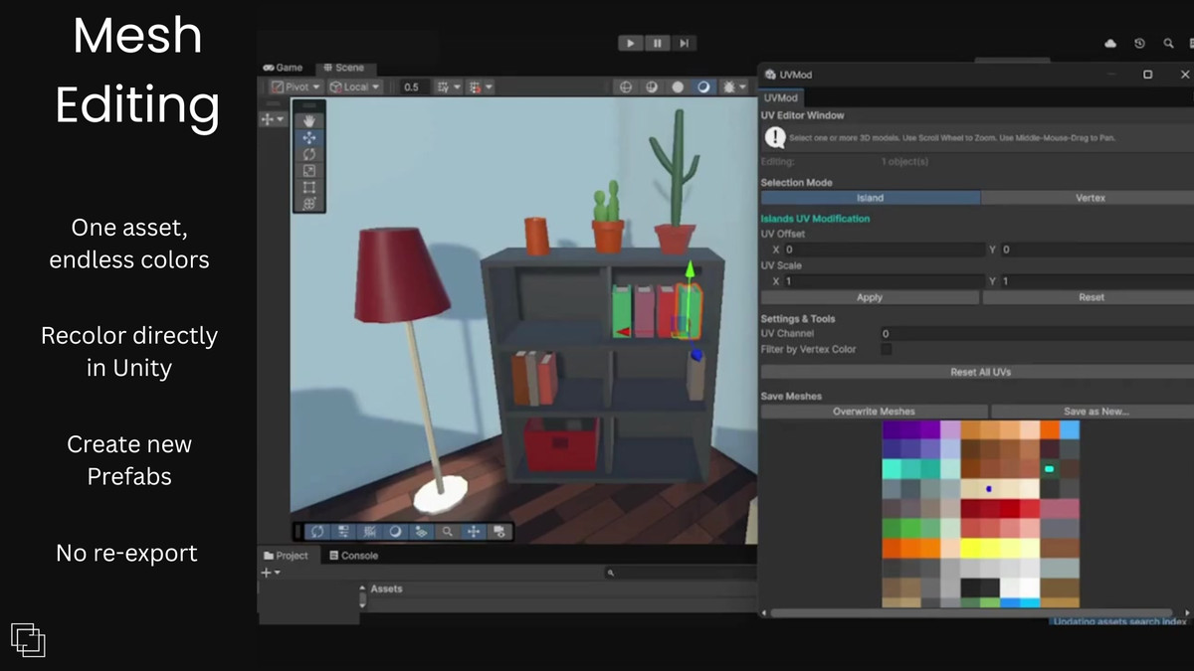Open Unity Cloud services icon at top right
The height and width of the screenshot is (671, 1194).
point(1109,44)
